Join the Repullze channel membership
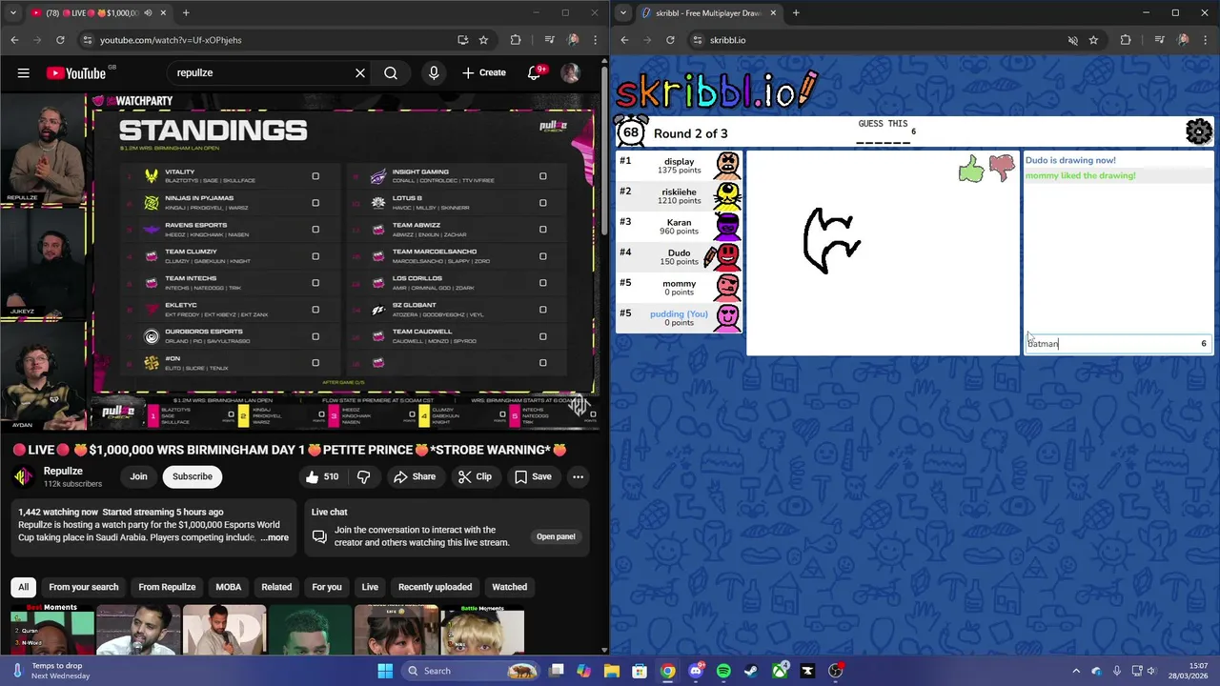The height and width of the screenshot is (686, 1220). click(138, 476)
